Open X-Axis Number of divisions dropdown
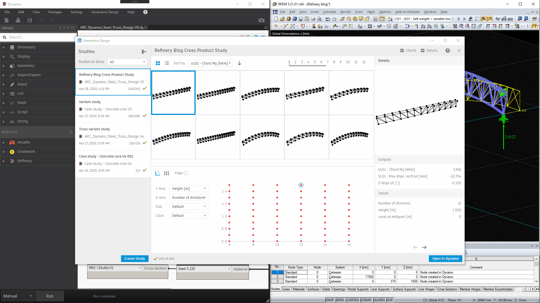Screen dimensions: 540x303 189,197
